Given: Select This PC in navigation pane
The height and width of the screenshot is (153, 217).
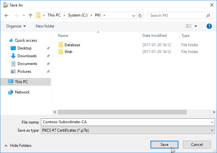Looking at the screenshot, I should point(26,82).
